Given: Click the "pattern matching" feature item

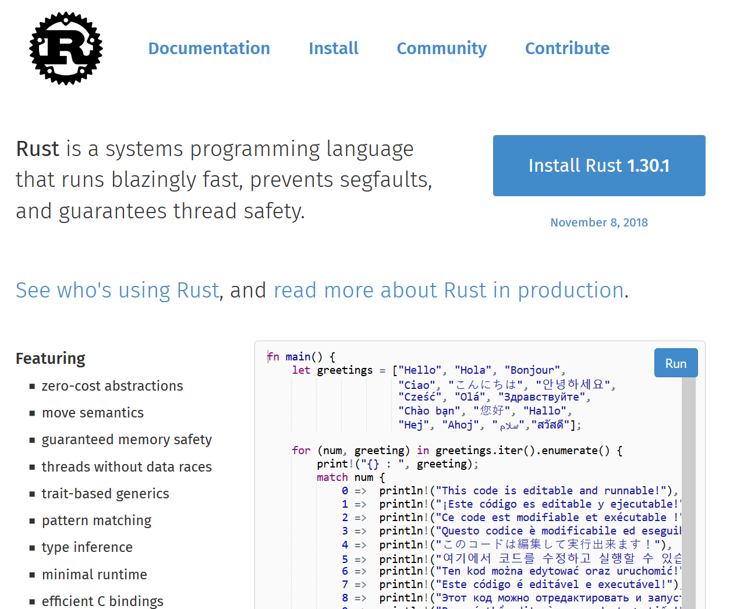Looking at the screenshot, I should [96, 521].
